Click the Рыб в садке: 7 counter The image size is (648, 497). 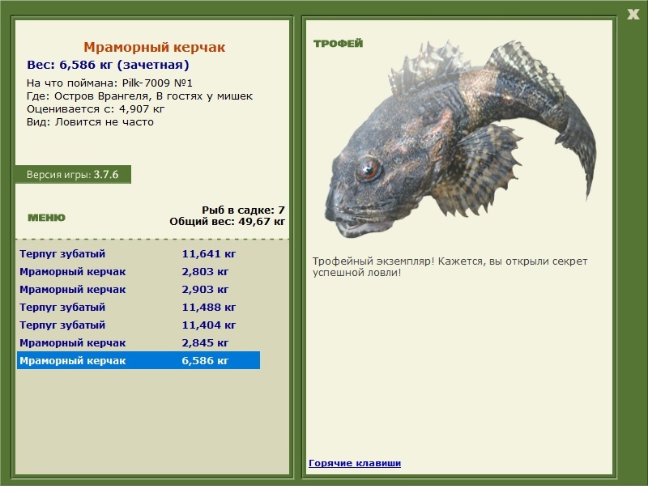click(243, 210)
